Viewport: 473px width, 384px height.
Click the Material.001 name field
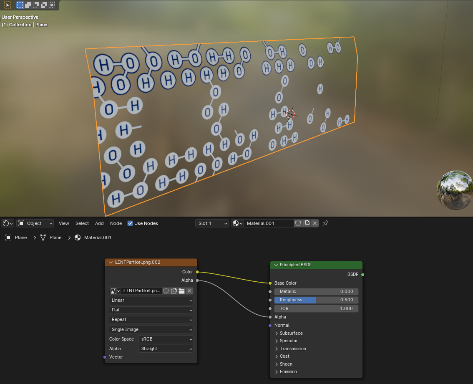click(268, 223)
